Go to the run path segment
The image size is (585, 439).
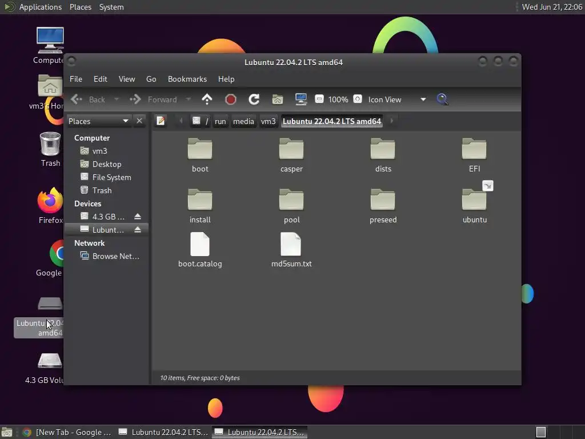(x=220, y=121)
